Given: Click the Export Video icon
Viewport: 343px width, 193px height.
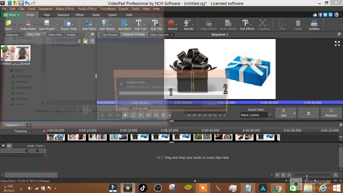Looking at the screenshot, I should coord(69,25).
